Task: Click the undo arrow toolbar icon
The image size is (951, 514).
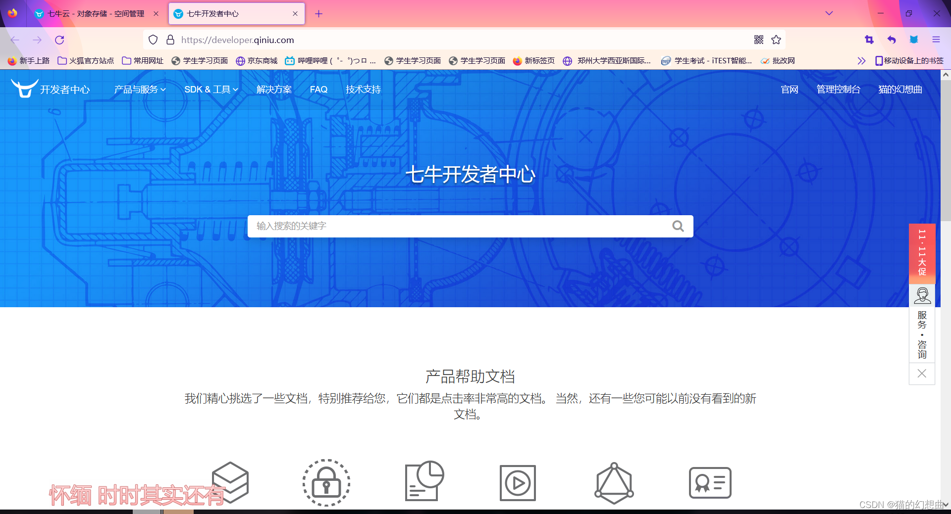Action: (x=892, y=40)
